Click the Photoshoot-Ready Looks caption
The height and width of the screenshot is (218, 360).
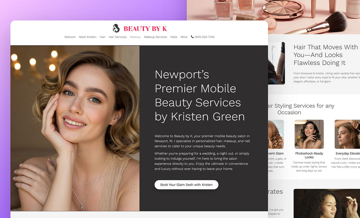point(309,155)
